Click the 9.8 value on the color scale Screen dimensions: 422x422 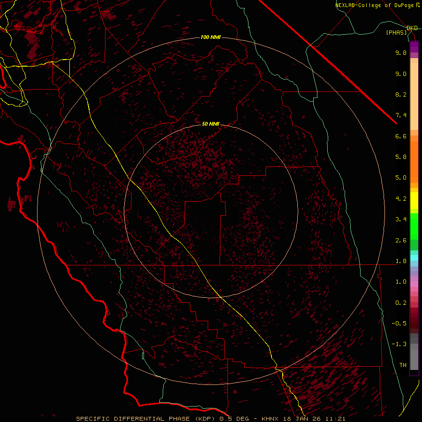click(401, 53)
